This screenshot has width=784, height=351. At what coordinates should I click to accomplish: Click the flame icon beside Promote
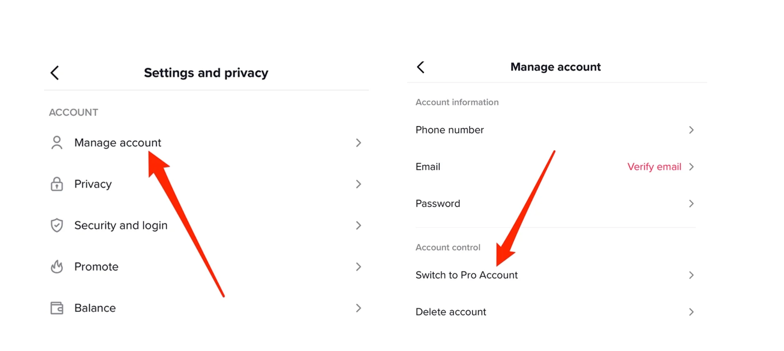pos(57,267)
